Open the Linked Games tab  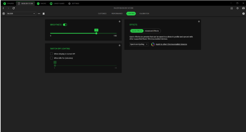point(57,3)
